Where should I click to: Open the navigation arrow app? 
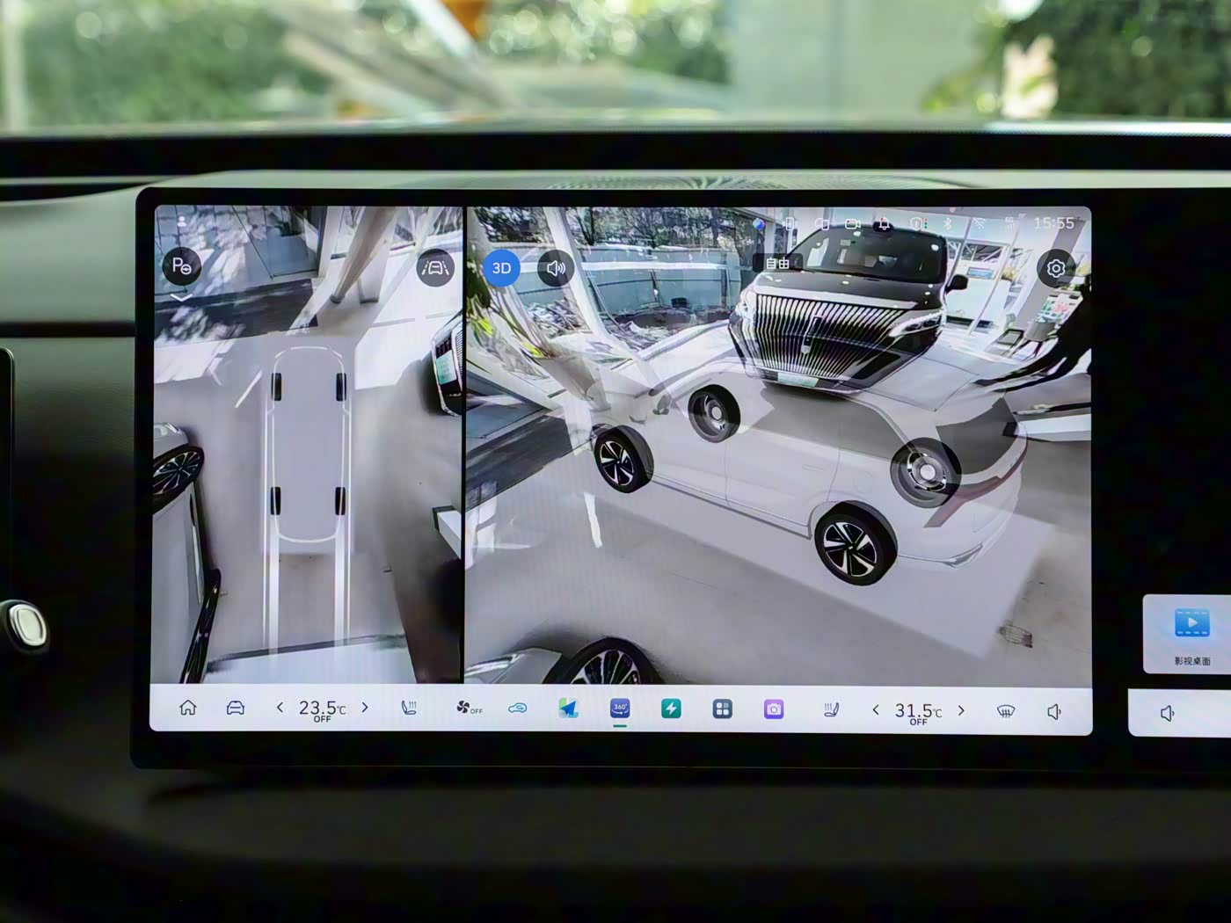coord(569,709)
